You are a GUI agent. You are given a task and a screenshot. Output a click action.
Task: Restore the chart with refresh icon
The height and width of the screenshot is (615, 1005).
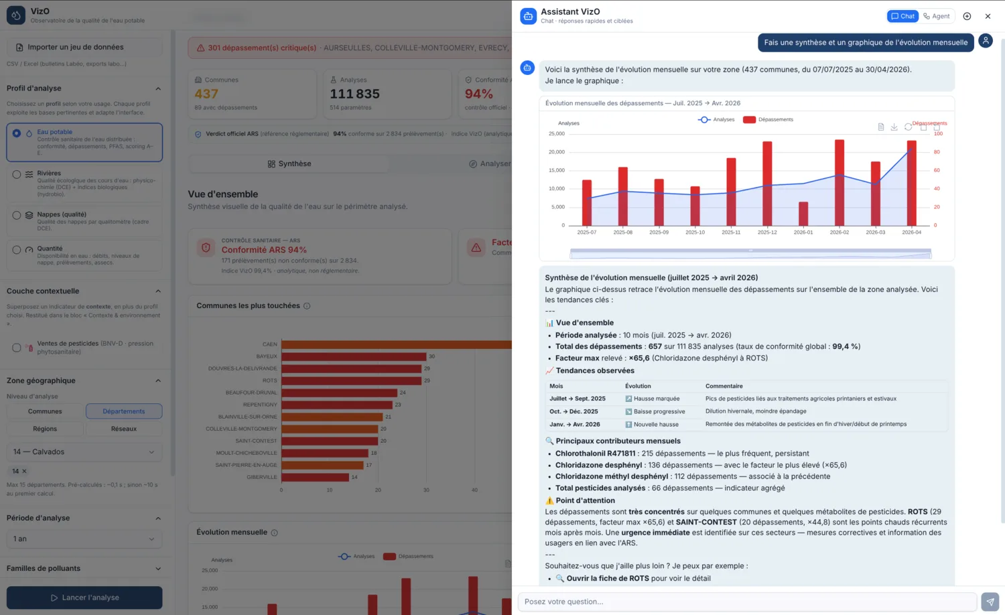point(908,127)
